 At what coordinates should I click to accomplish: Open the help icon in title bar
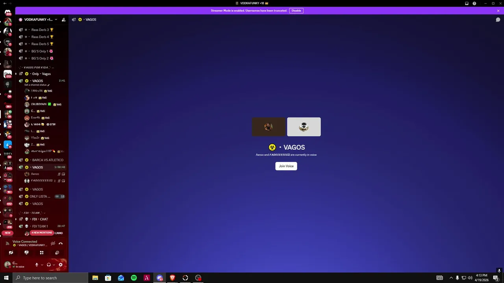coord(474,3)
